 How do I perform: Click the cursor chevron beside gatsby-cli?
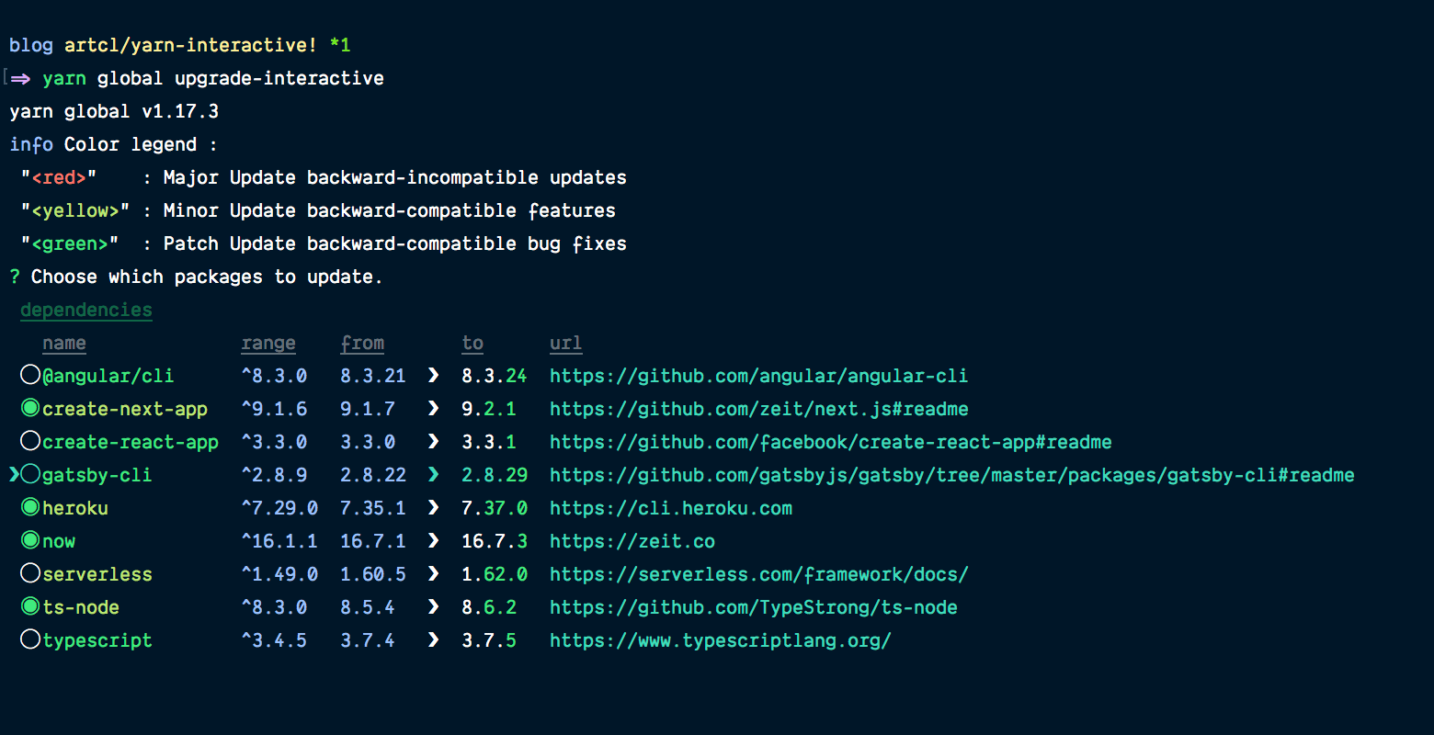pos(14,474)
